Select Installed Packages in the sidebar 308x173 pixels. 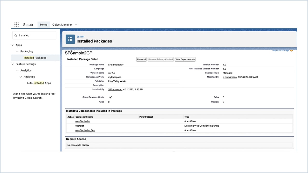click(35, 57)
